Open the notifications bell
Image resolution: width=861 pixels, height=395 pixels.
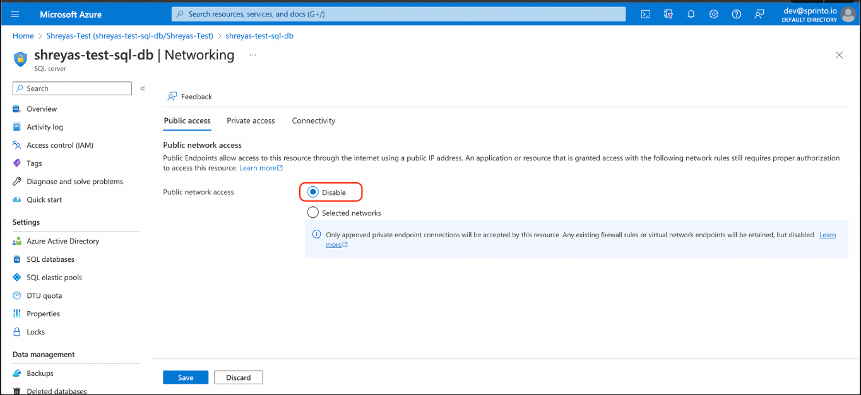pyautogui.click(x=691, y=14)
